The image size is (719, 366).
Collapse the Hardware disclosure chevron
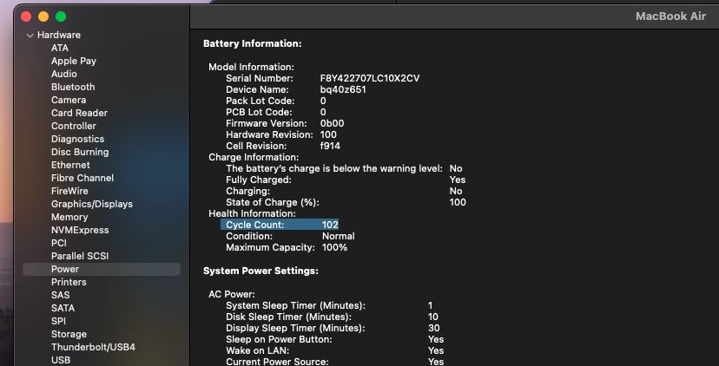(30, 36)
